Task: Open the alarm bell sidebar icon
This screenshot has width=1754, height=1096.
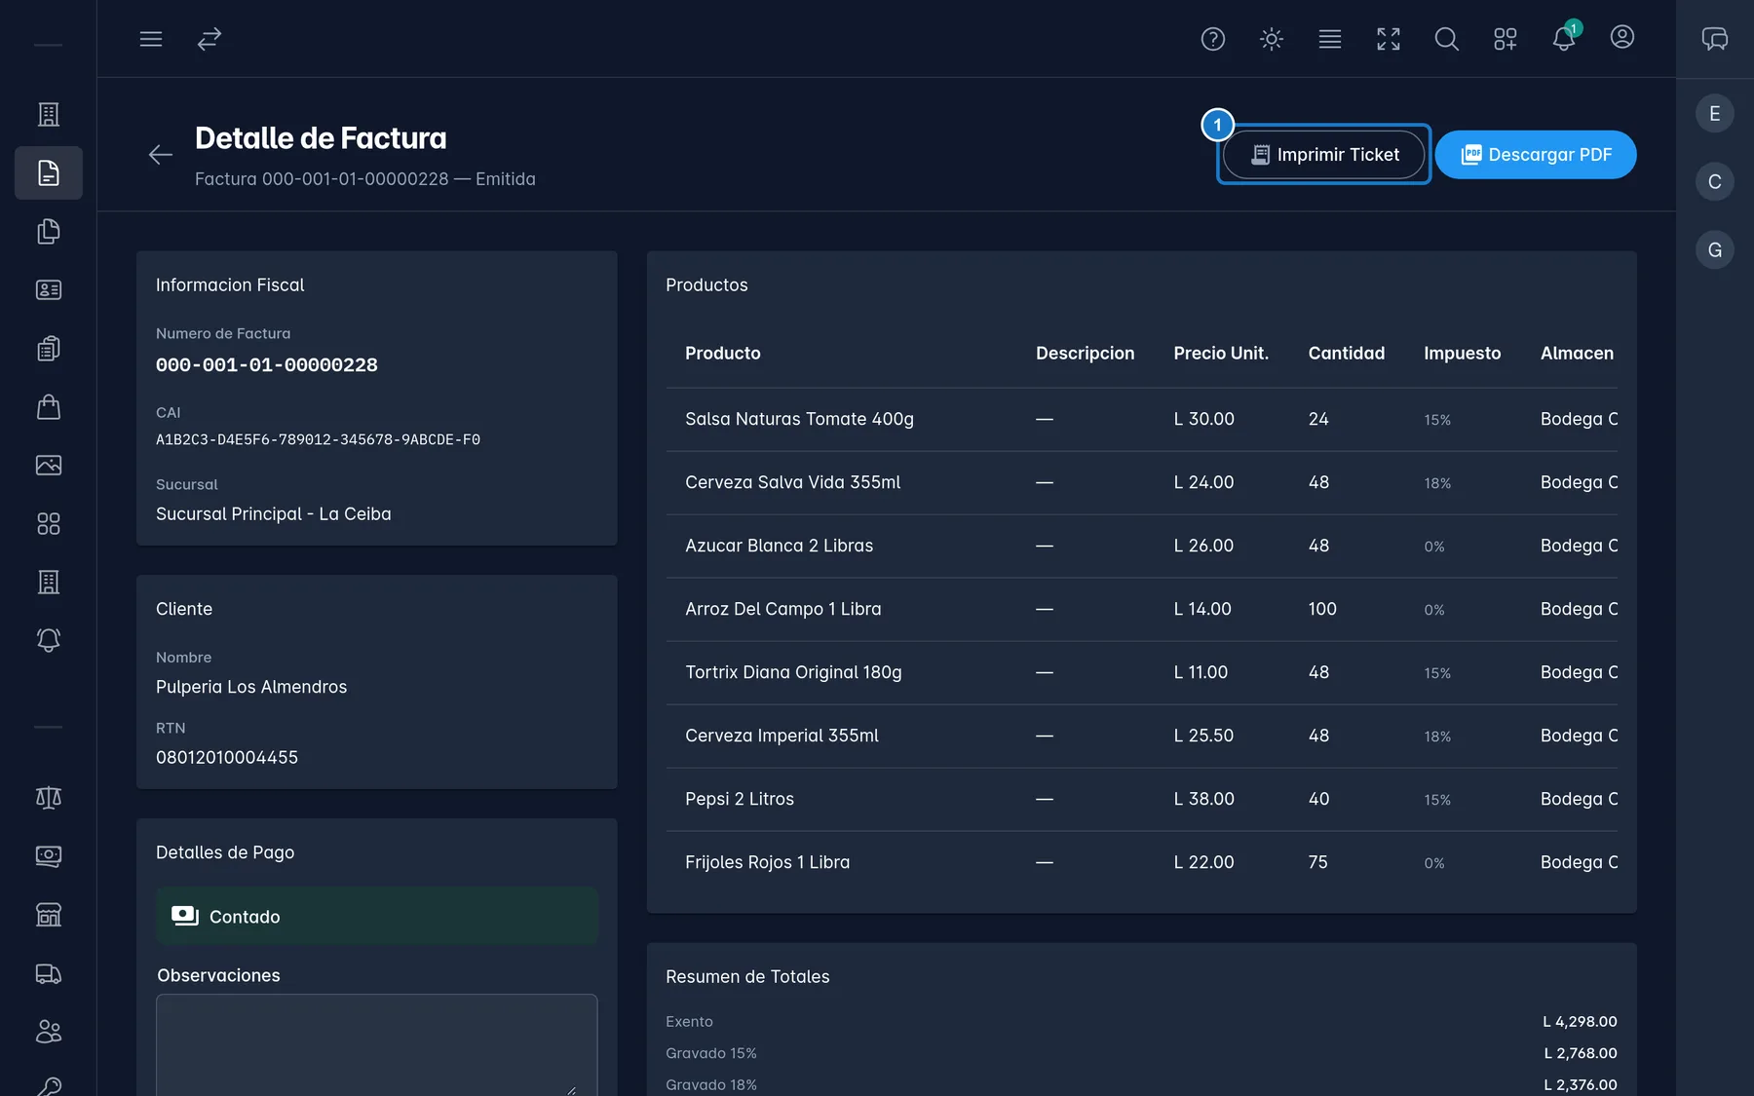Action: [x=49, y=640]
